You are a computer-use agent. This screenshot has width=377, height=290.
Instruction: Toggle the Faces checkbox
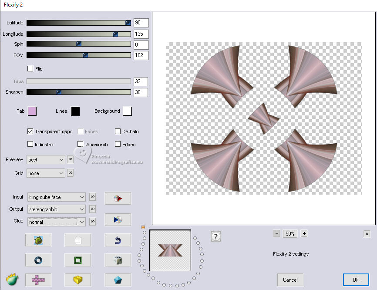(80, 132)
